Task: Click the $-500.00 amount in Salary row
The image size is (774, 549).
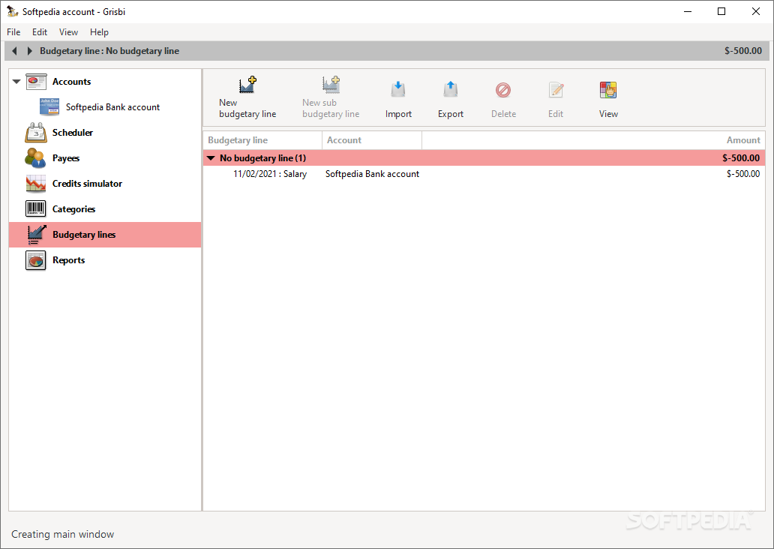Action: 743,174
